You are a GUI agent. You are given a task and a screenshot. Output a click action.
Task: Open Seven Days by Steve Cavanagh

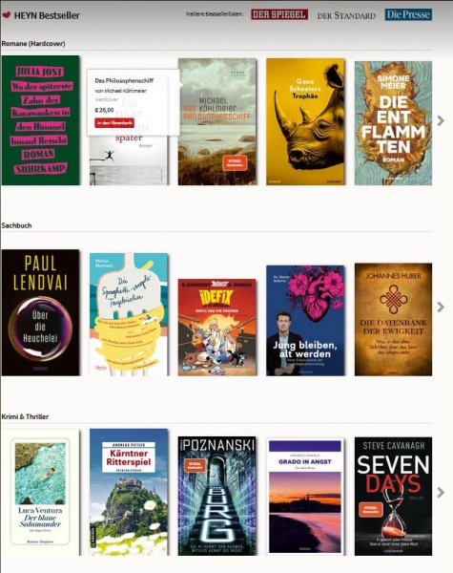(393, 497)
